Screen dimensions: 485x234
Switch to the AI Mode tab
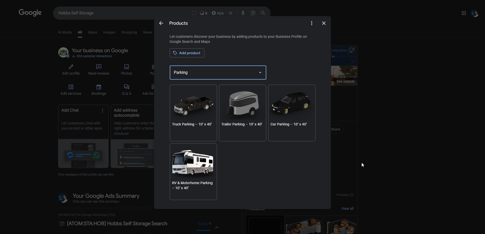[65, 32]
